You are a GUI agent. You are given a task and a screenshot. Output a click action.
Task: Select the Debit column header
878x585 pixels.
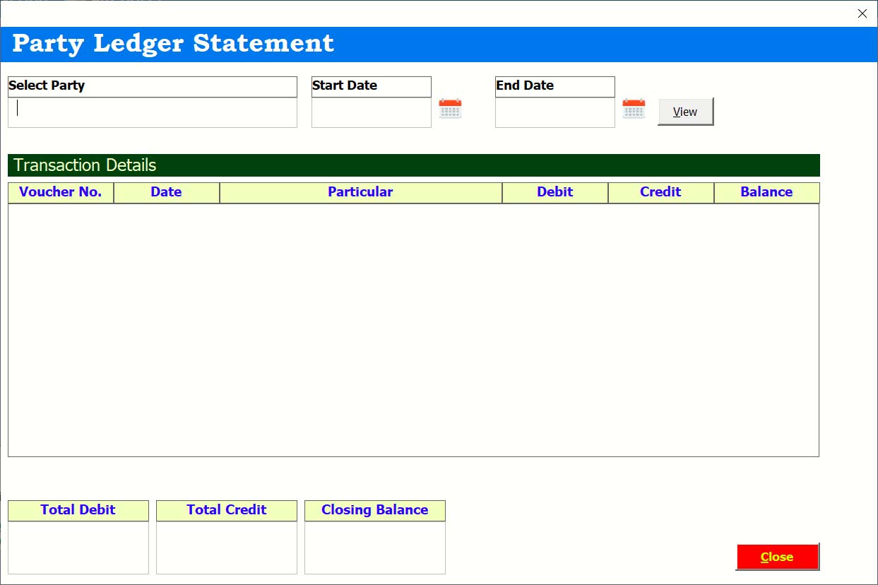[554, 192]
